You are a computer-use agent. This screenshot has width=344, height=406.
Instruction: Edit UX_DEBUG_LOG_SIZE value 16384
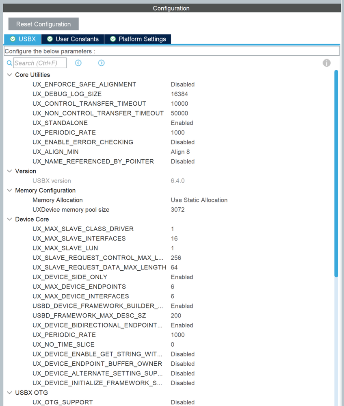(179, 94)
